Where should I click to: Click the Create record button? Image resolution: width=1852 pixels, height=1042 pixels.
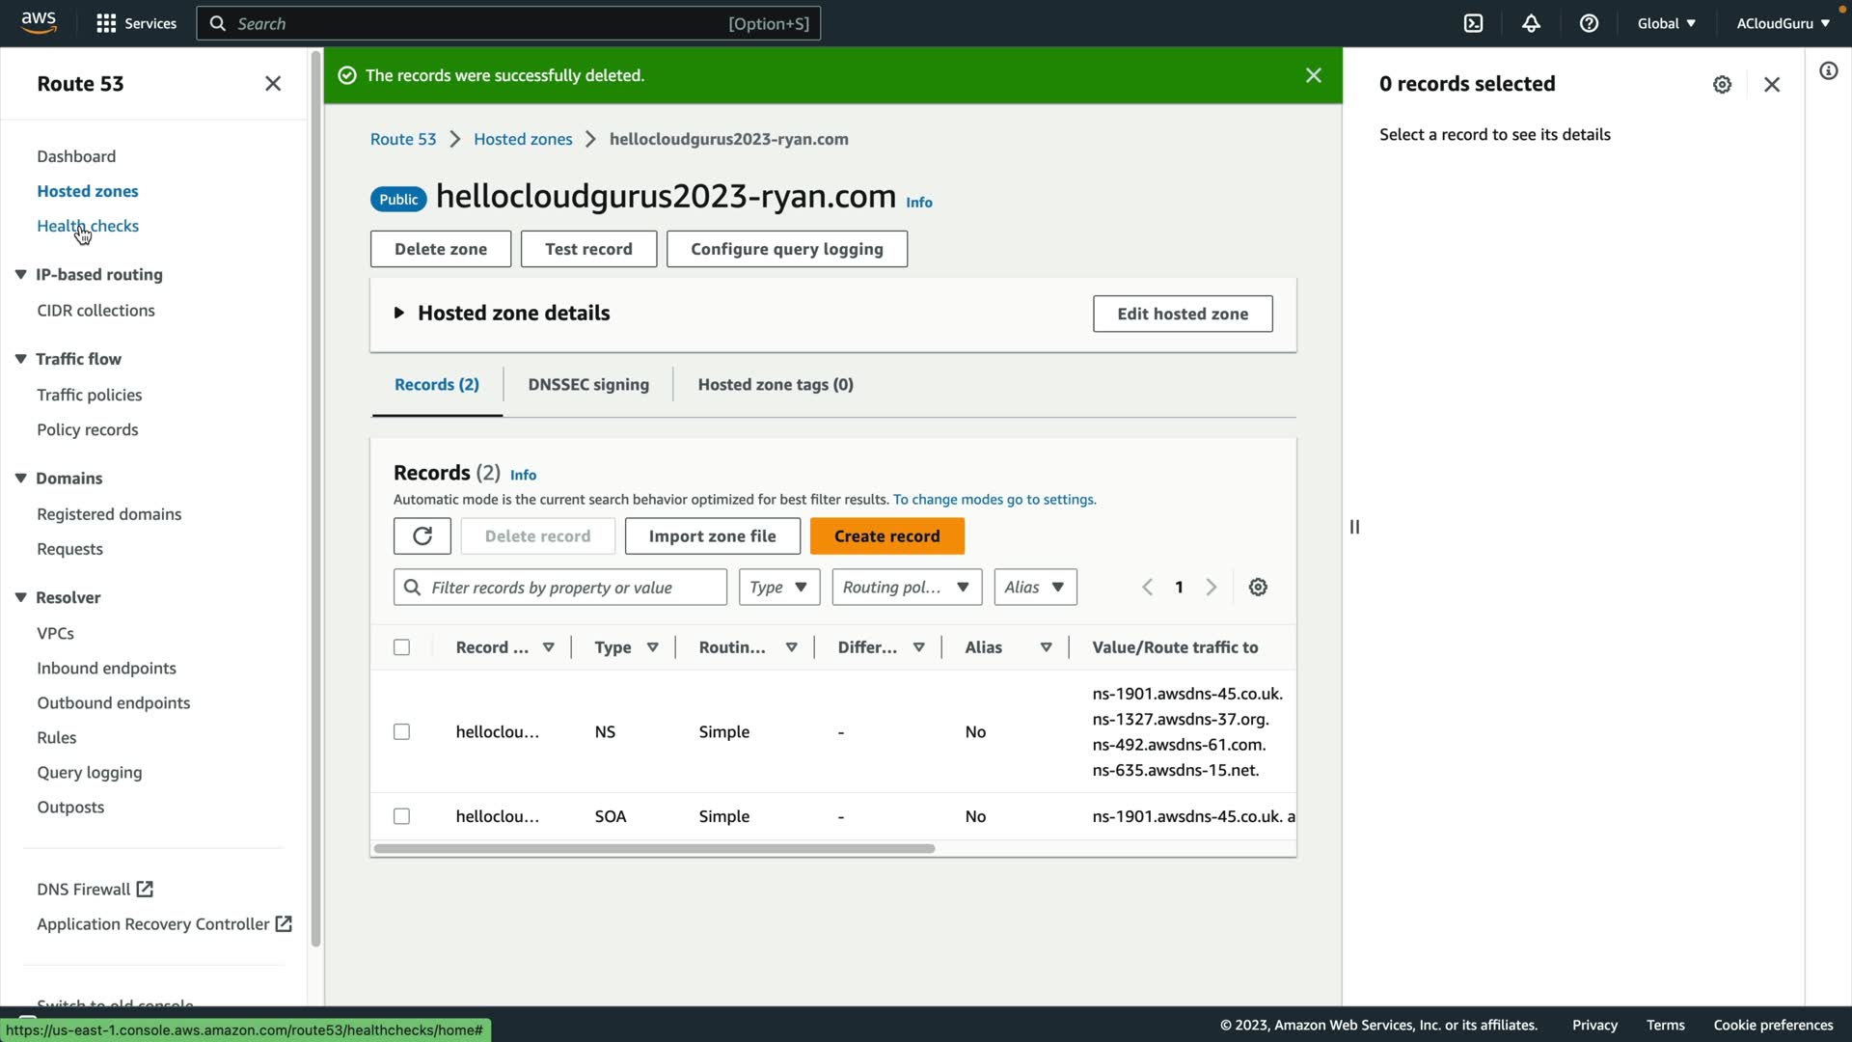886,536
